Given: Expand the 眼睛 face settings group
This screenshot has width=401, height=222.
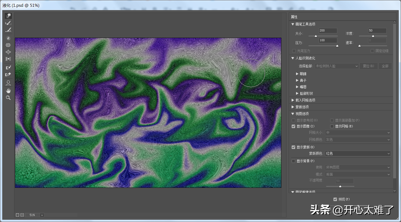Looking at the screenshot, I should coord(297,74).
